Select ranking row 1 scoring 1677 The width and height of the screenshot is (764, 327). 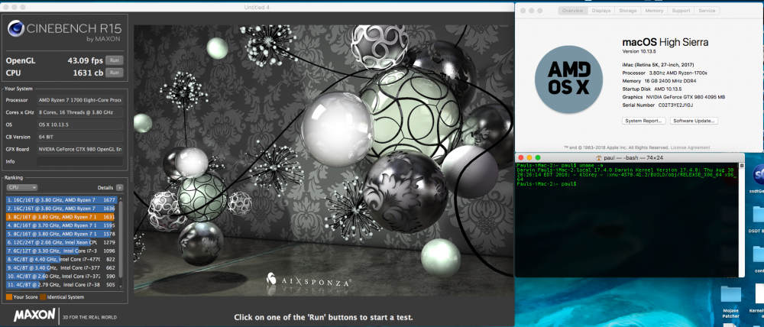coord(61,199)
